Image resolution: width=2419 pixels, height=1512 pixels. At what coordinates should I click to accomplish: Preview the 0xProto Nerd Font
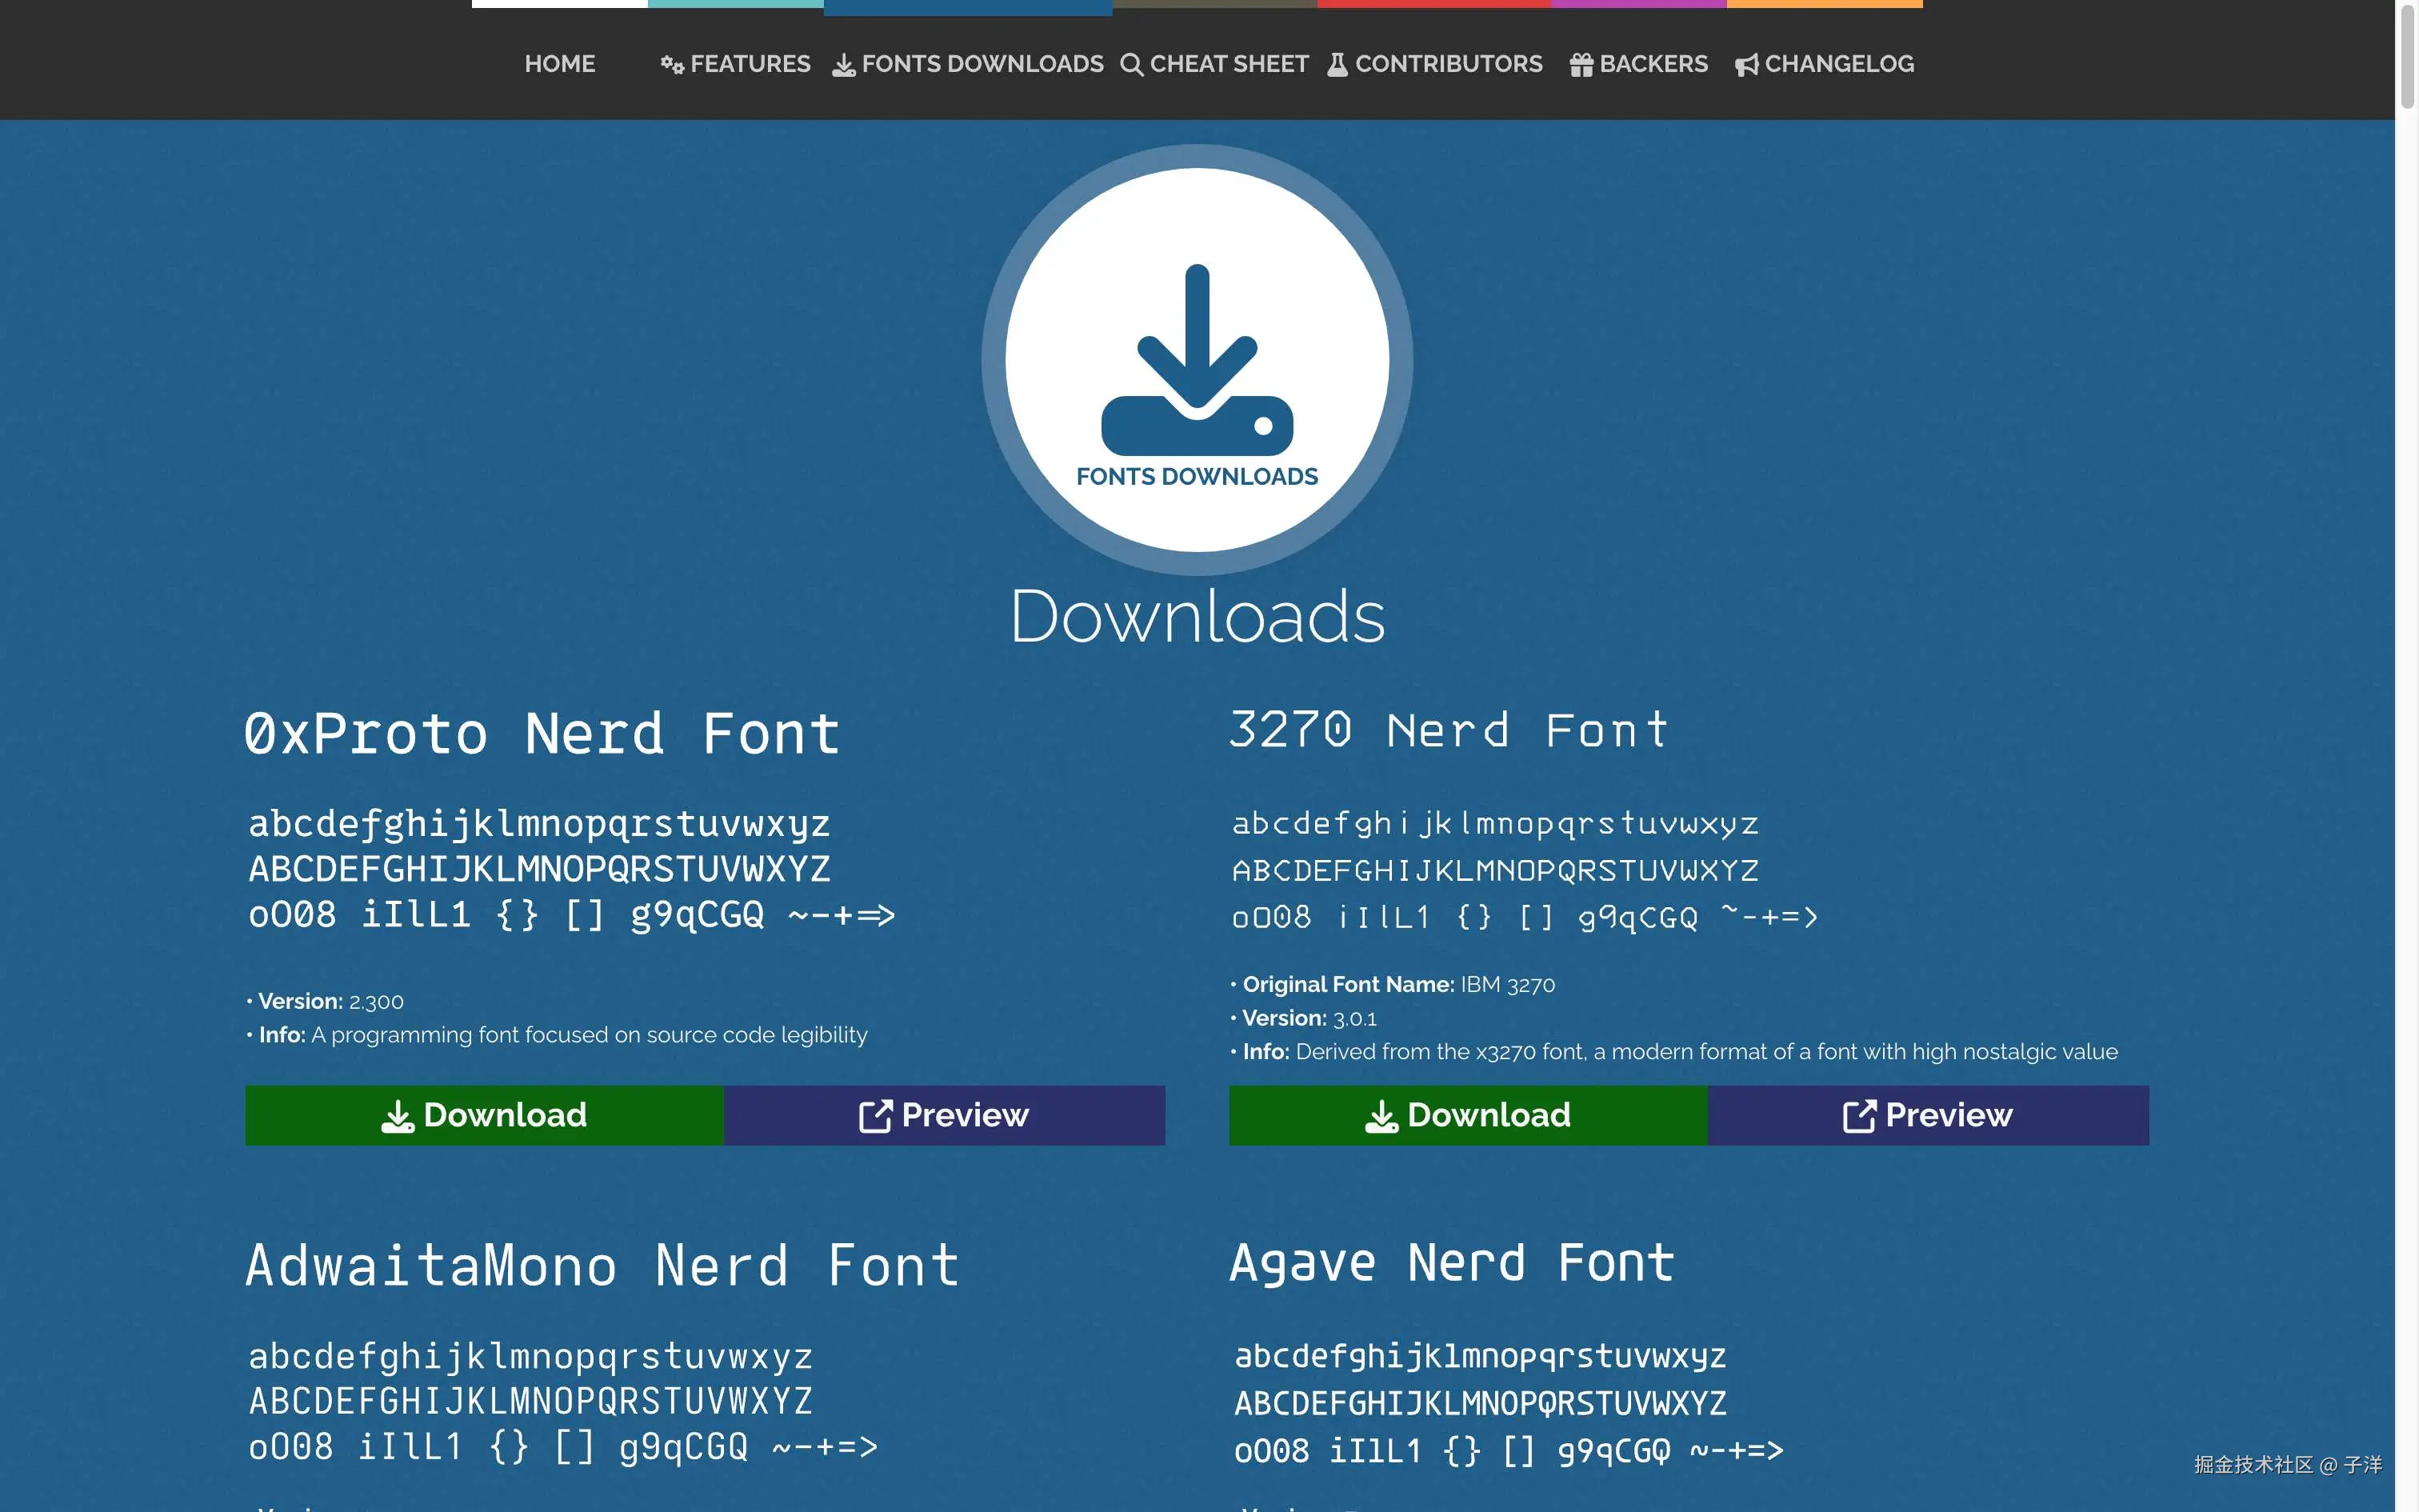tap(945, 1115)
